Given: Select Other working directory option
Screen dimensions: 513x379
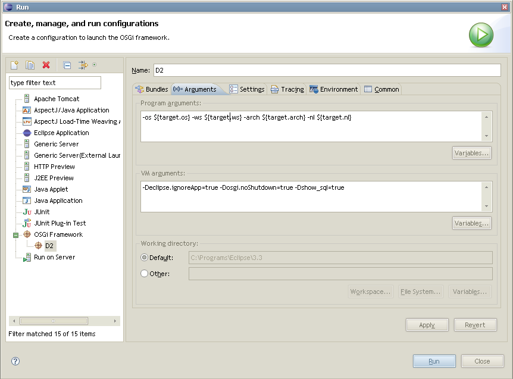Looking at the screenshot, I should coord(144,274).
